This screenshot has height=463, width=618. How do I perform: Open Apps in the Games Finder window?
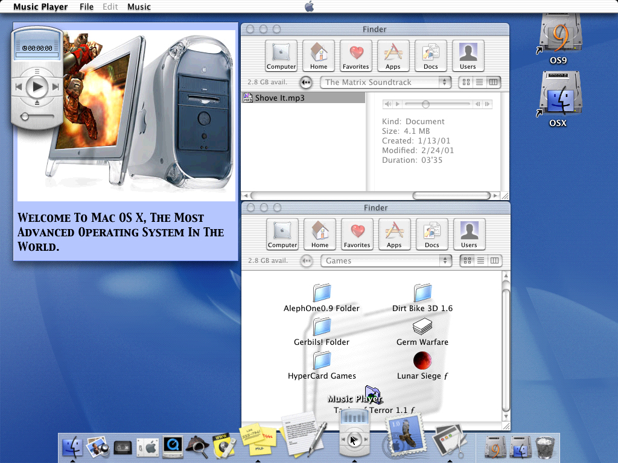(x=394, y=234)
